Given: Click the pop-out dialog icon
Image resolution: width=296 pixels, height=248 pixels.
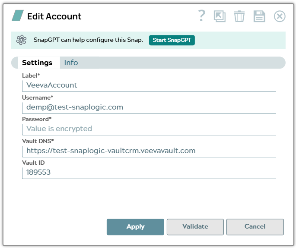Looking at the screenshot, I should click(x=220, y=16).
